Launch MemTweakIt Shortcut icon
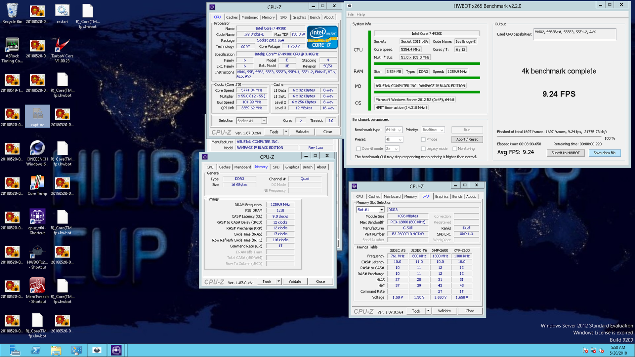Screen dimensions: 635x357 37,291
